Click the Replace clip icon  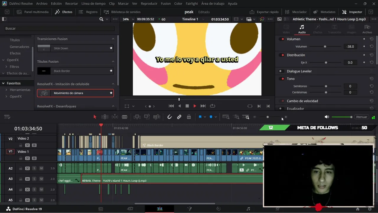tap(157, 117)
